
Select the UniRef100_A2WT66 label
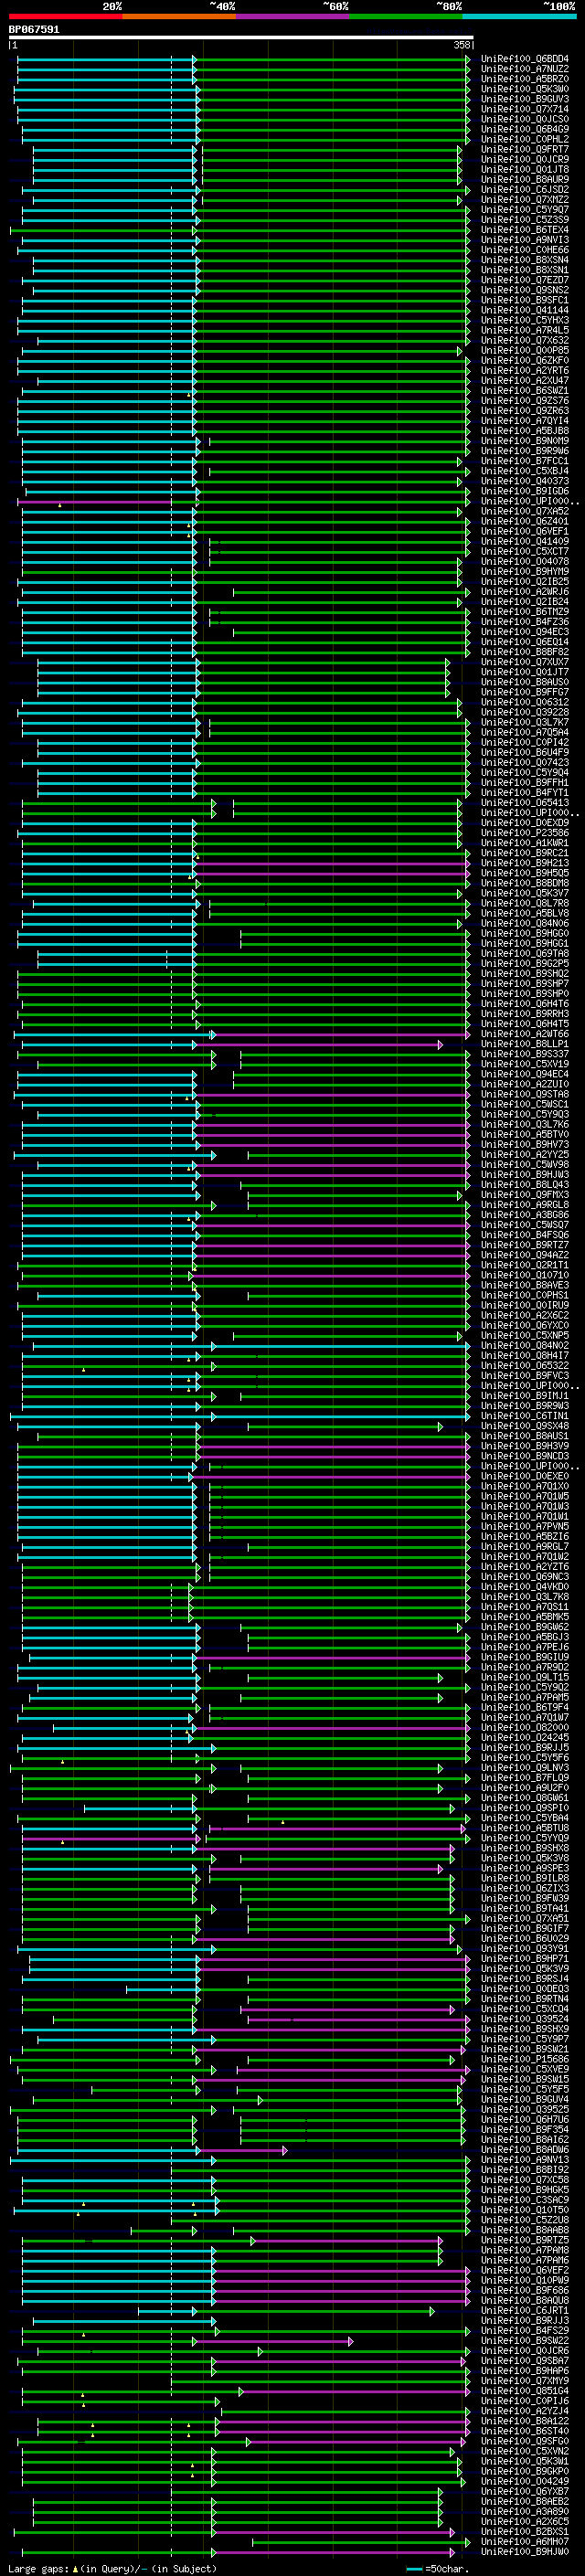(x=525, y=1034)
